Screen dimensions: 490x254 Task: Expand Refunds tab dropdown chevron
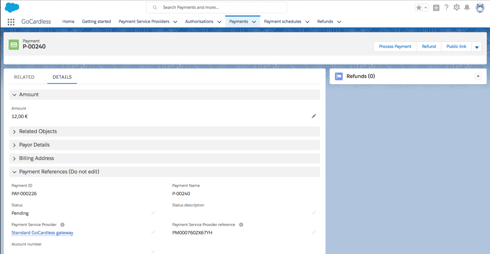pyautogui.click(x=339, y=22)
